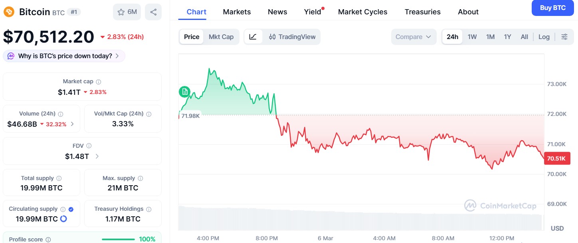Select the 1Y time range
This screenshot has height=243, width=578.
point(507,37)
